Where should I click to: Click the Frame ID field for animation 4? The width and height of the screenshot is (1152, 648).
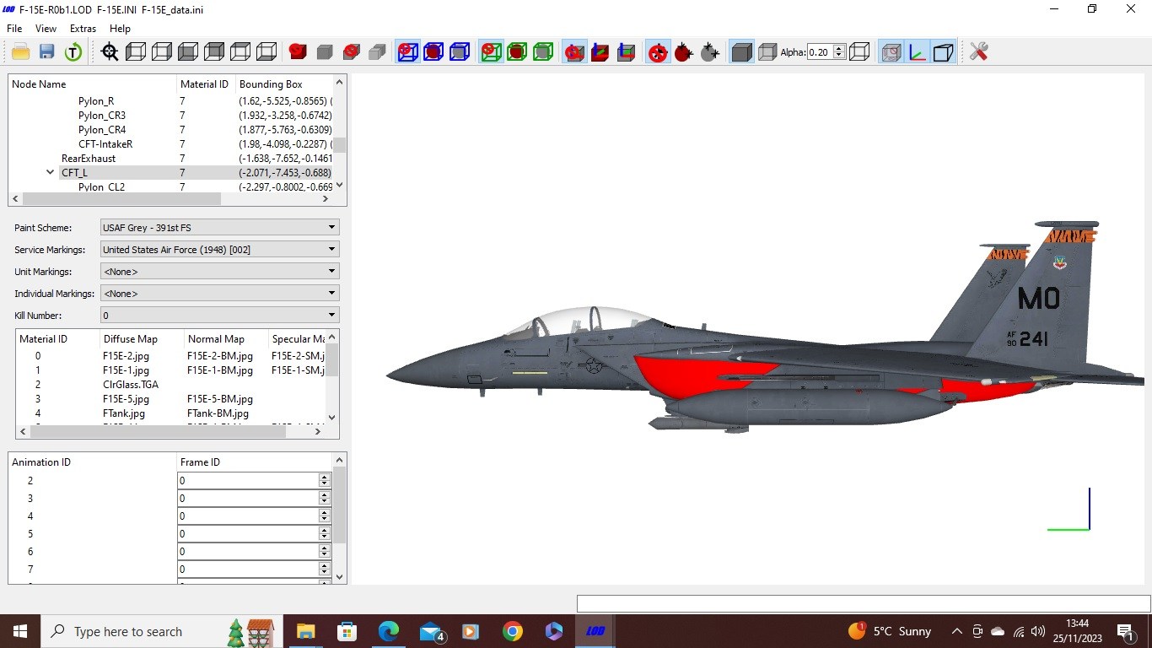[249, 516]
